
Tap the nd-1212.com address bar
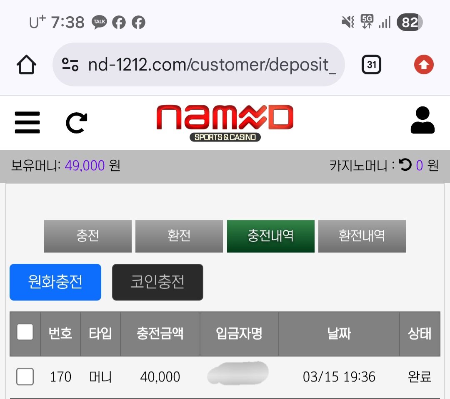tap(199, 64)
